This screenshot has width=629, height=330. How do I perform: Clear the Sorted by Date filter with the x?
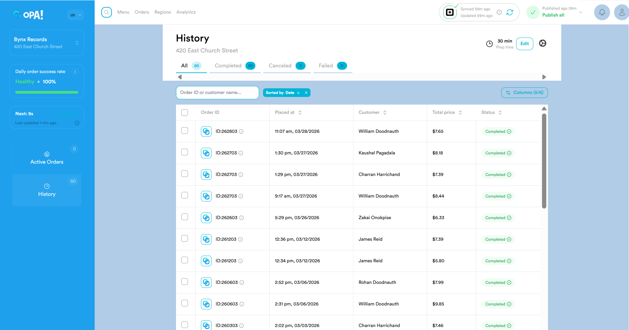pos(306,92)
